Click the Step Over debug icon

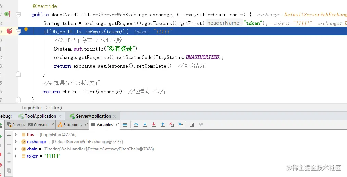tap(136, 125)
